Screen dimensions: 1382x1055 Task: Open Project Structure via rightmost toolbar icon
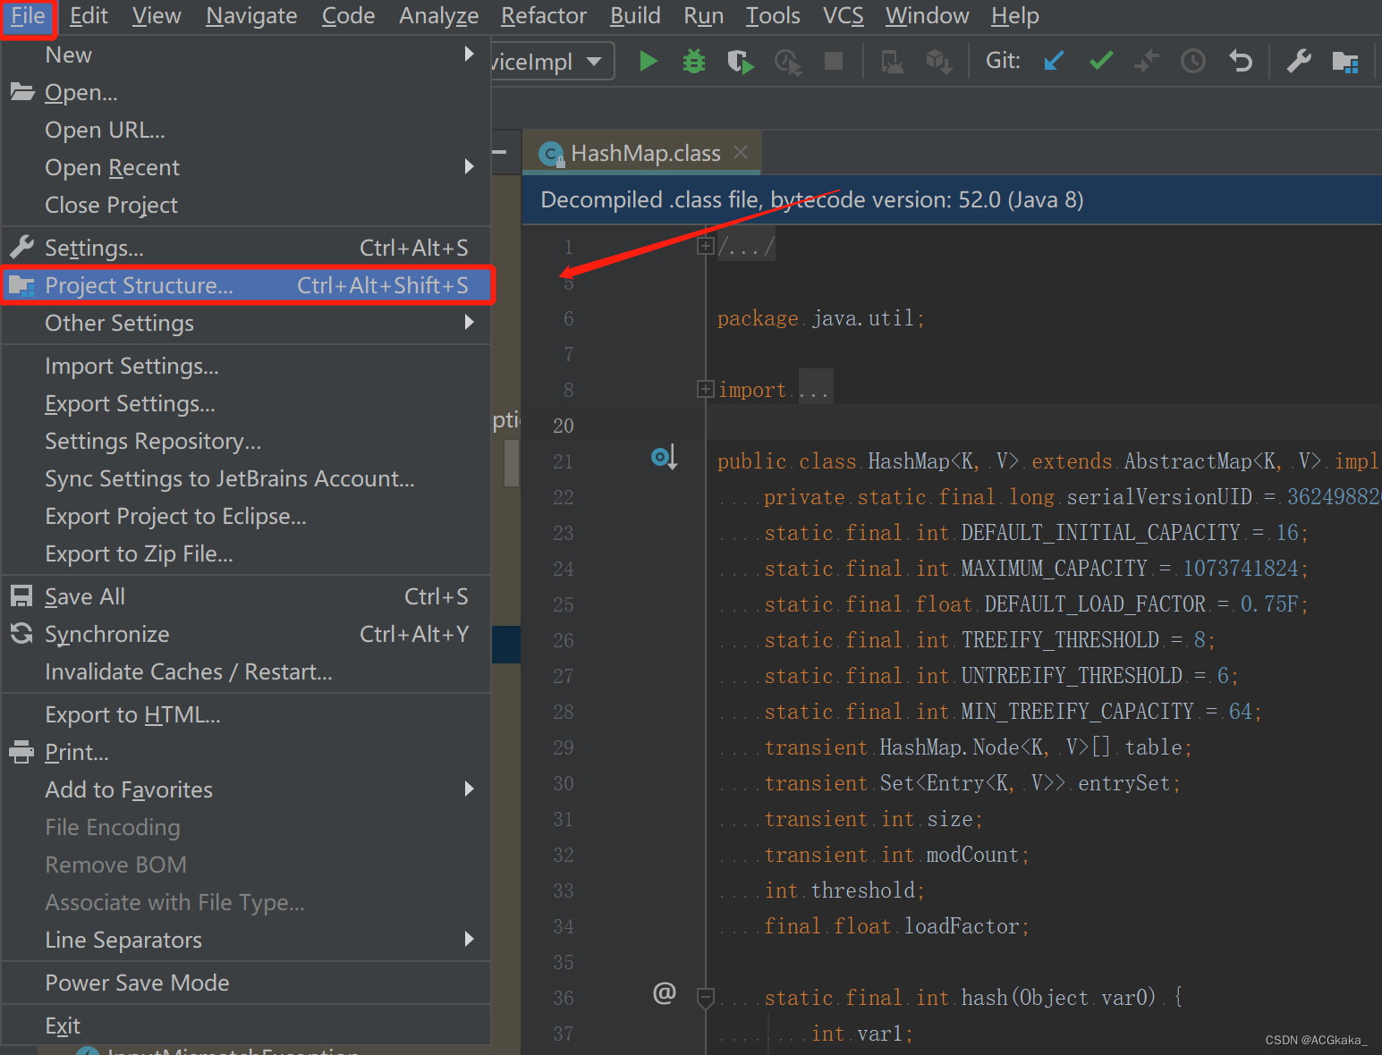(x=1345, y=61)
